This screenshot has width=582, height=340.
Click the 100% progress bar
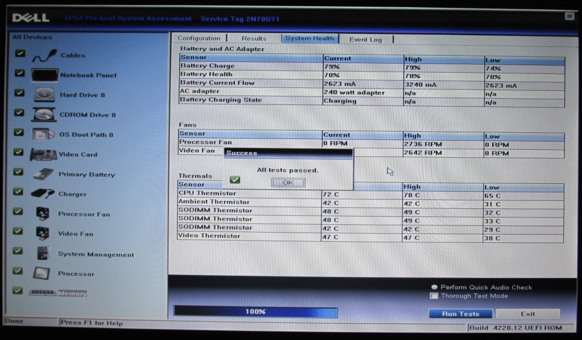pyautogui.click(x=255, y=312)
